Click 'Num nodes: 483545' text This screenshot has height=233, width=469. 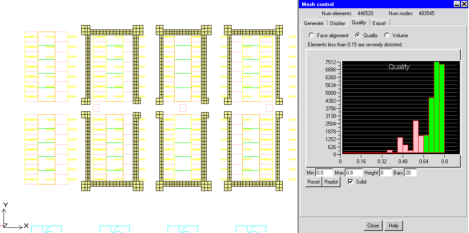pos(411,13)
